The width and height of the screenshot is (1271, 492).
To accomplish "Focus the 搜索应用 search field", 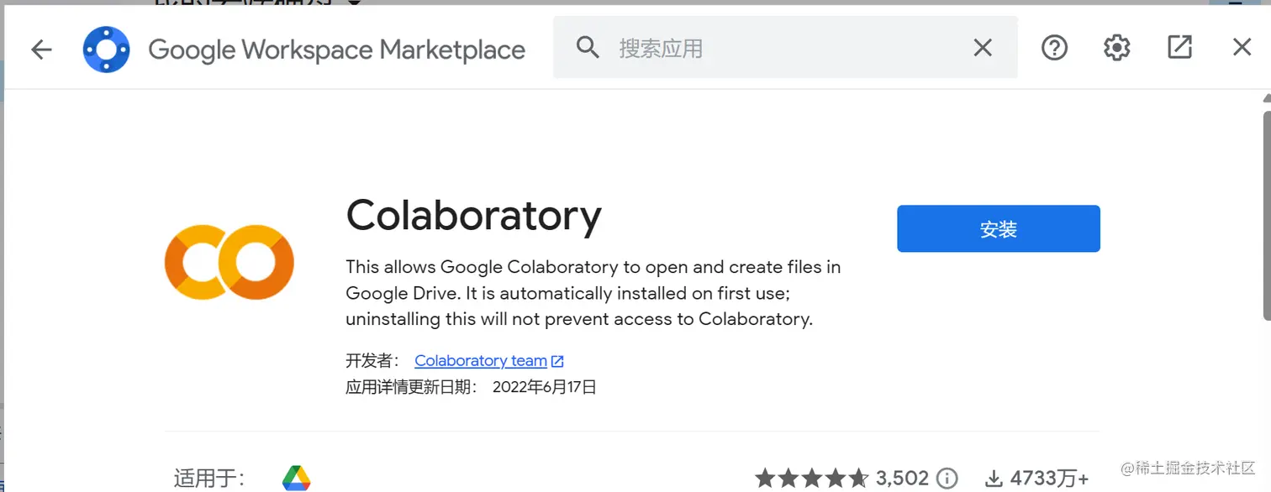I will pyautogui.click(x=785, y=48).
